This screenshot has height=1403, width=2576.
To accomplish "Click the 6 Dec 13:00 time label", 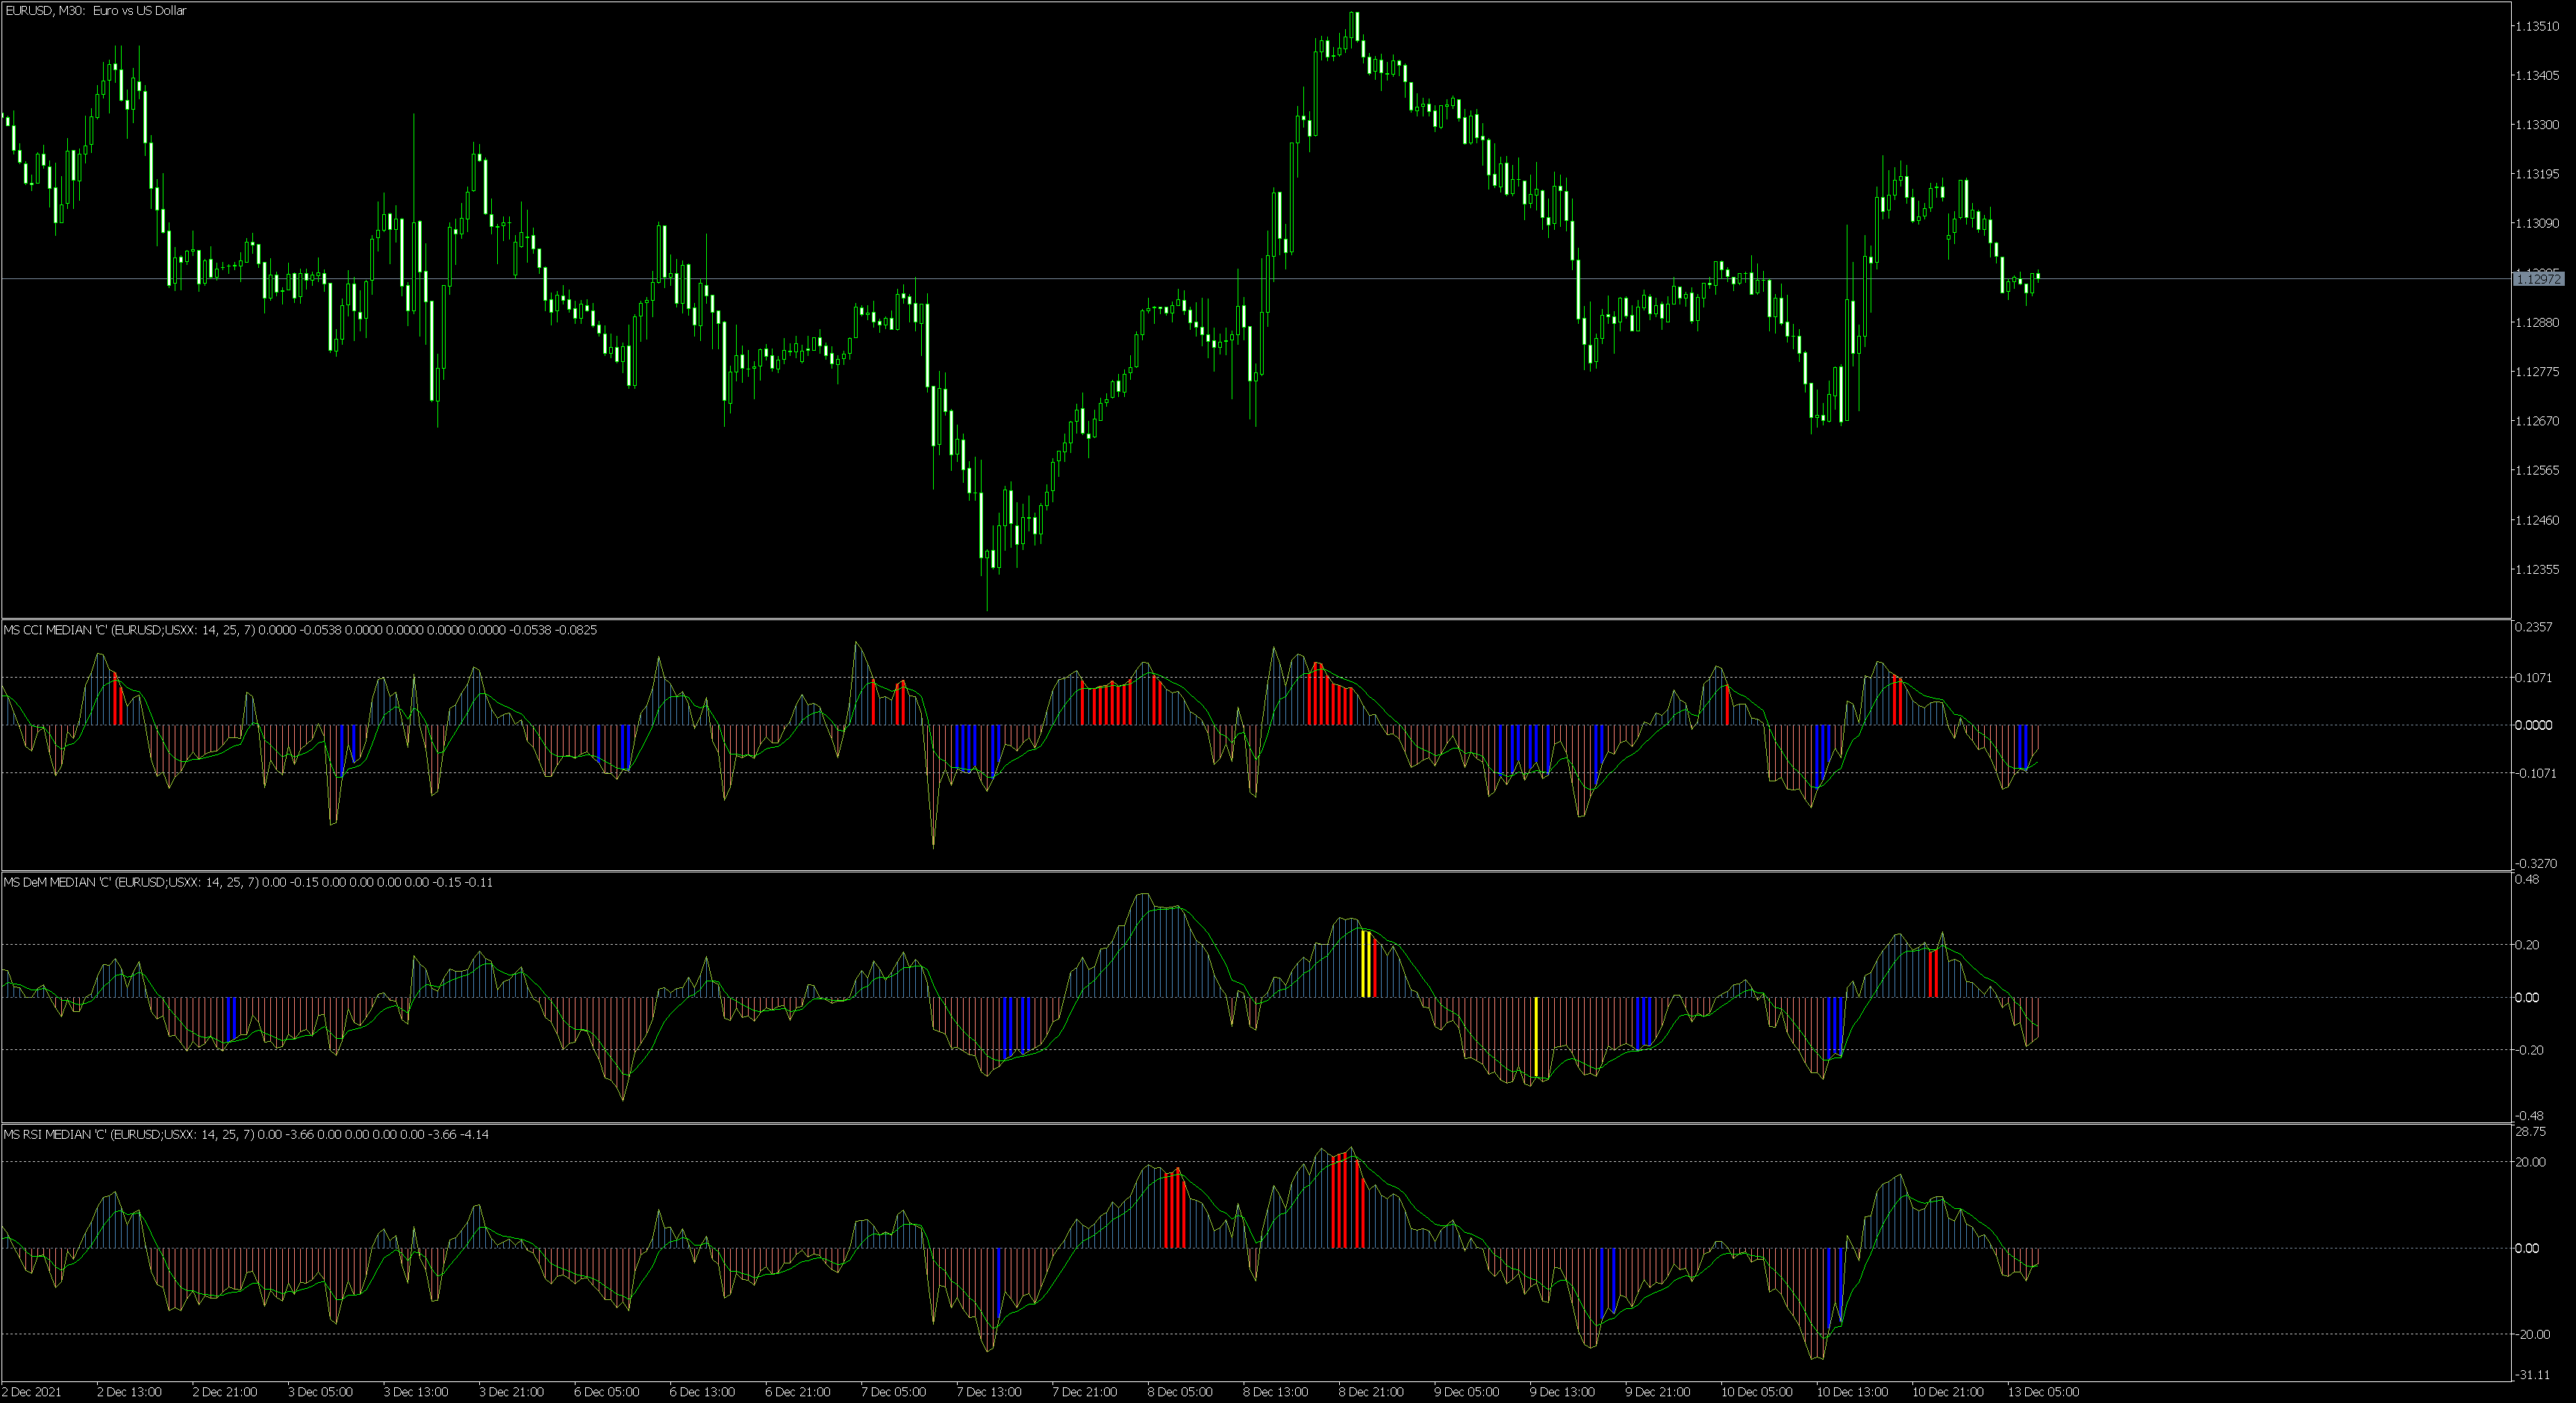I will point(702,1392).
